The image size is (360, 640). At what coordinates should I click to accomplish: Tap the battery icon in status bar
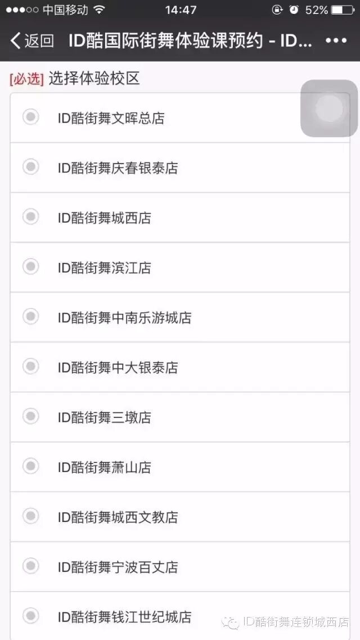tap(343, 10)
